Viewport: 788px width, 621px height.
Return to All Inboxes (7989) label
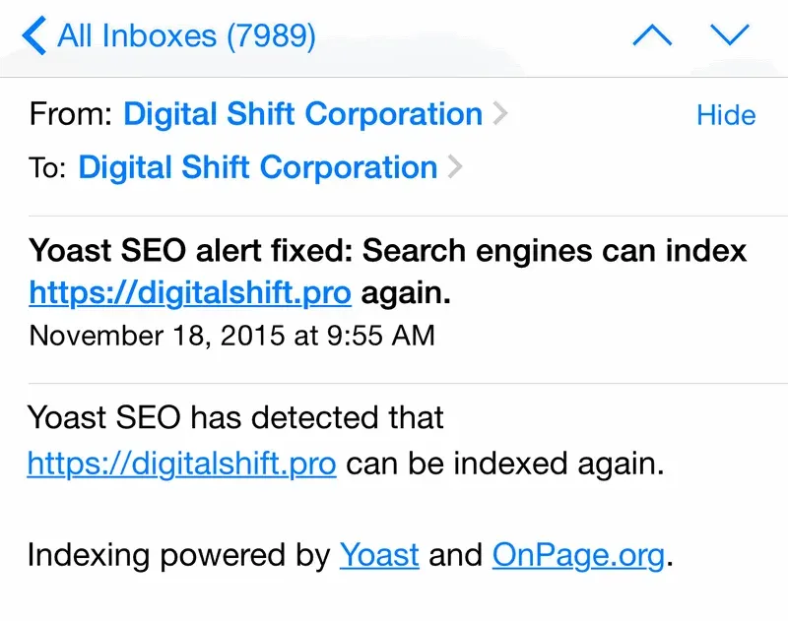[x=187, y=36]
